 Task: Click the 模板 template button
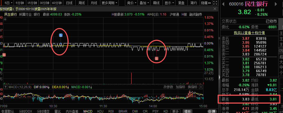(x=187, y=111)
